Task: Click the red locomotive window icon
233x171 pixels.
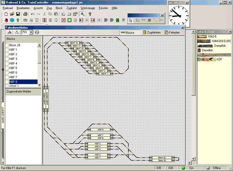Action: click(x=45, y=20)
